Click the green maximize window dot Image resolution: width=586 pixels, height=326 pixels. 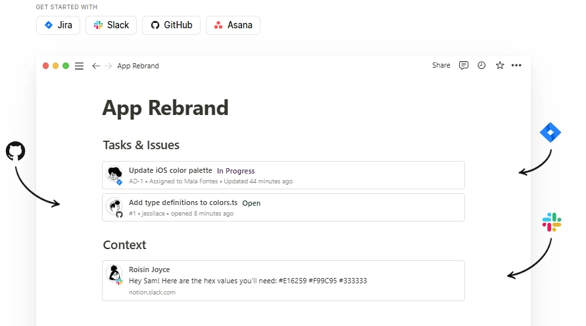[x=66, y=66]
